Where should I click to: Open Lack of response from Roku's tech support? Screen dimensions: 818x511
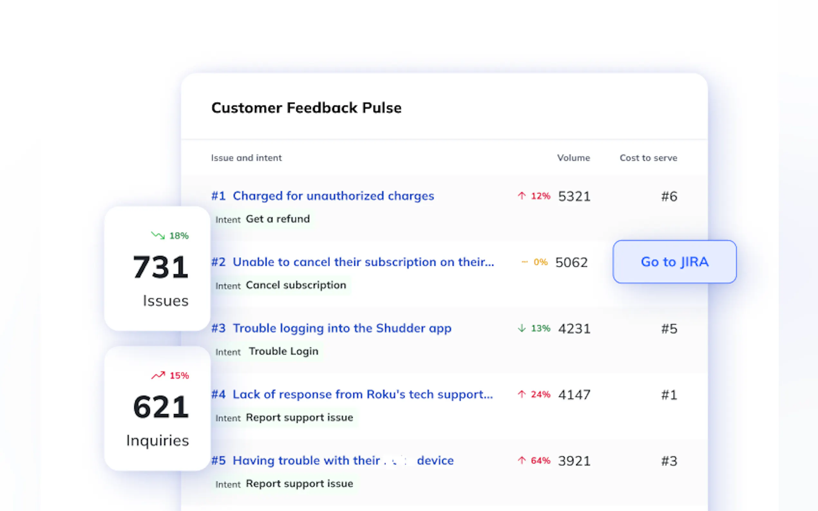tap(363, 395)
